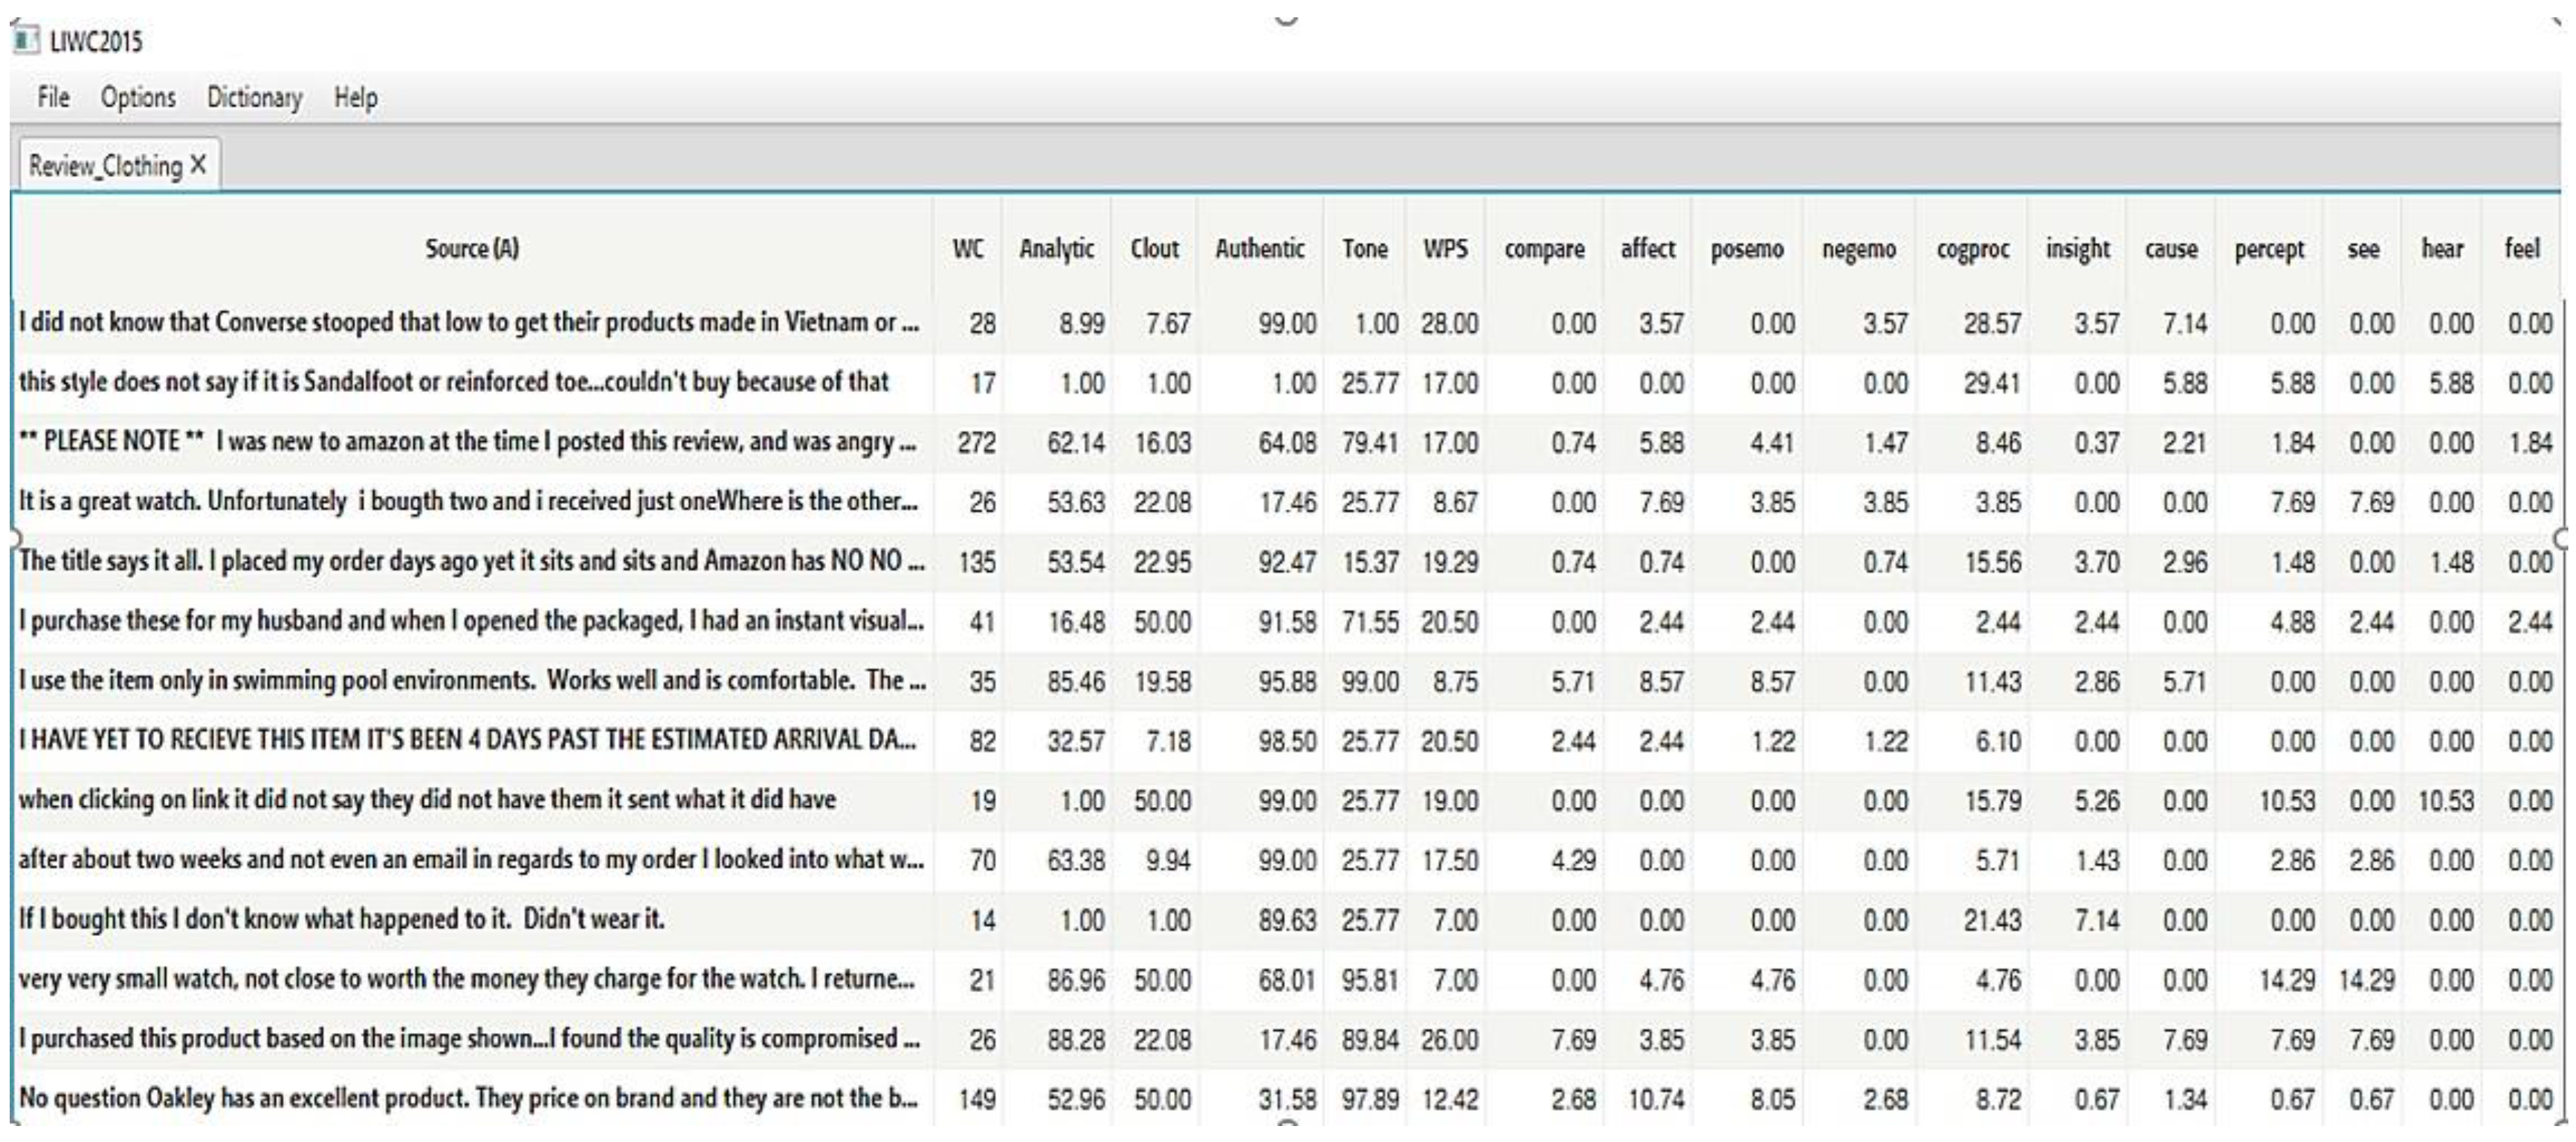Select the PLEASE NOTE review row

coord(468,442)
